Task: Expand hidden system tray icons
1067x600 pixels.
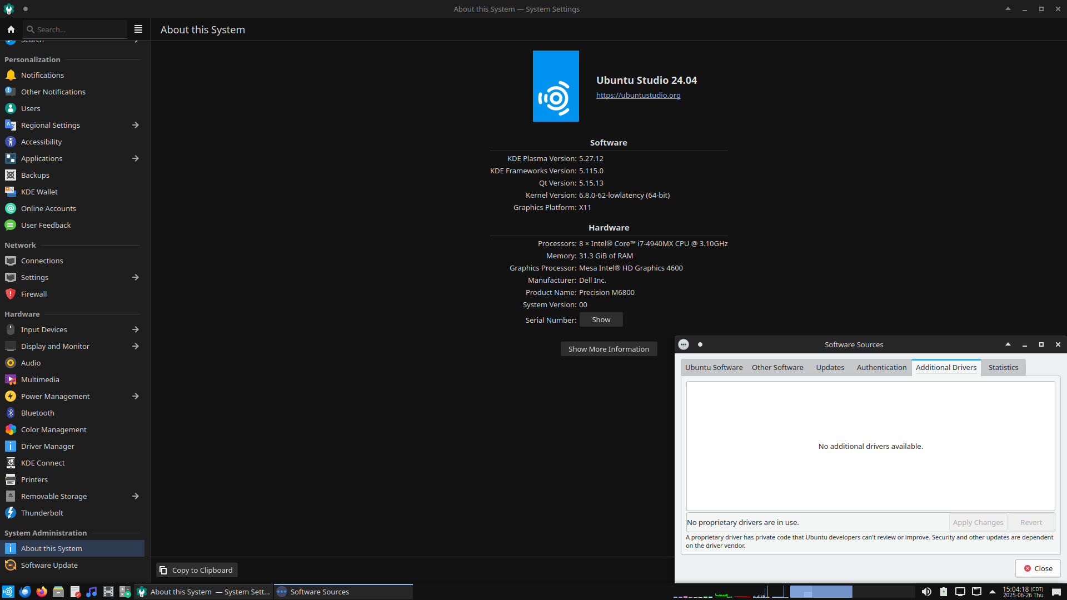Action: tap(993, 592)
